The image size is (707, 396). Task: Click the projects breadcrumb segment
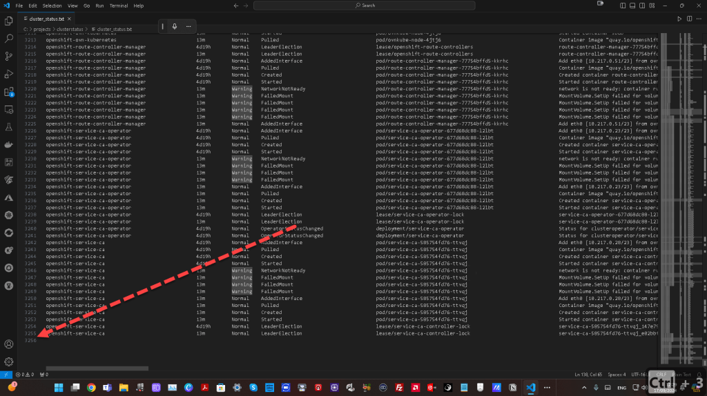[x=42, y=29]
